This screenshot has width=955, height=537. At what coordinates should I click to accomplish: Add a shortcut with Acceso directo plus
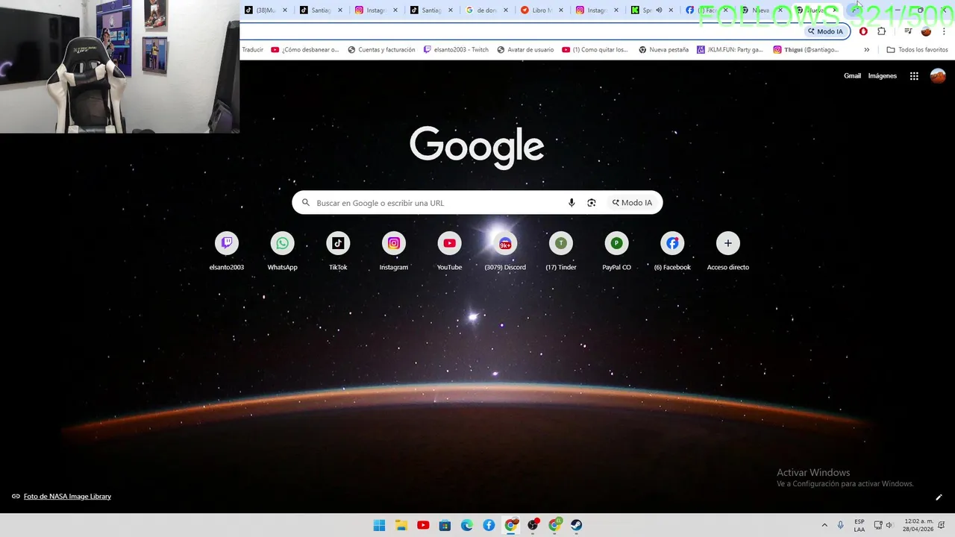728,251
